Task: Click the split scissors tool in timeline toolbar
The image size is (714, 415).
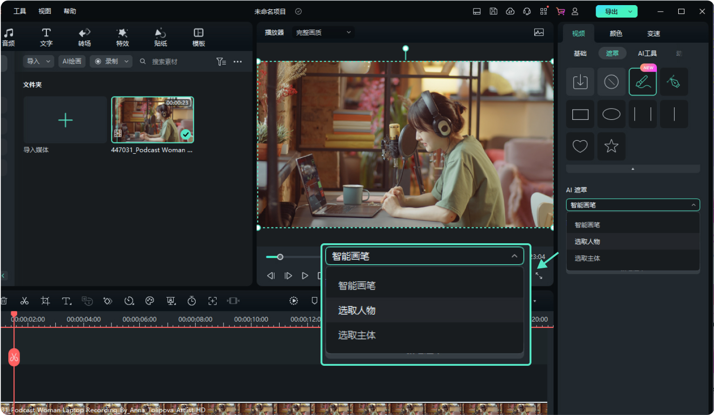Action: point(25,301)
